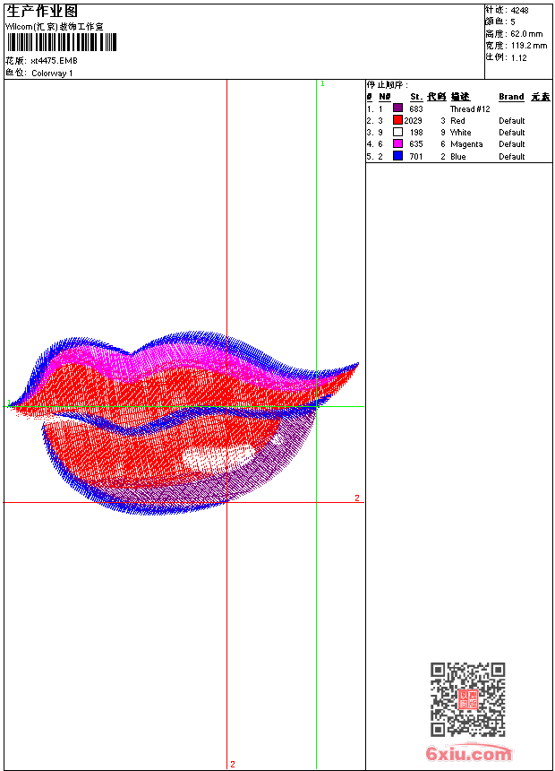The width and height of the screenshot is (555, 771).
Task: Click the width value '119.2 mm'
Action: pyautogui.click(x=528, y=46)
